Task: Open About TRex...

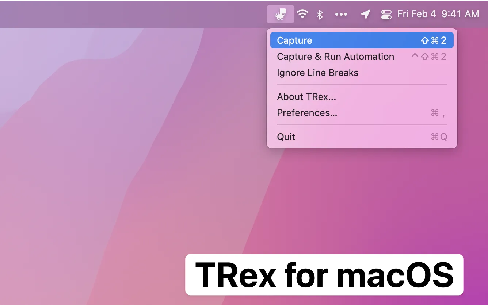Action: click(x=362, y=97)
